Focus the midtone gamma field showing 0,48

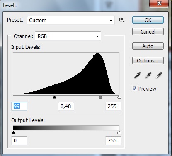coord(66,106)
